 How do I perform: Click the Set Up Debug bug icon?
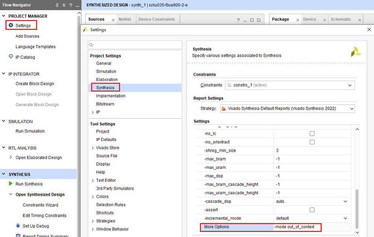18,226
